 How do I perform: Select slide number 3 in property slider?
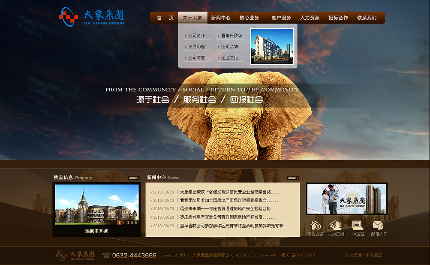point(128,223)
